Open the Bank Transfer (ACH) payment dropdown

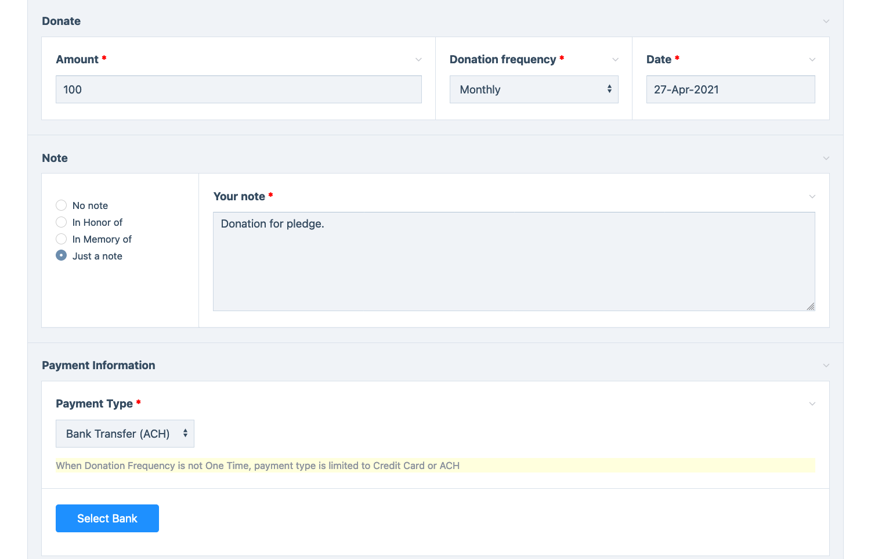(125, 434)
